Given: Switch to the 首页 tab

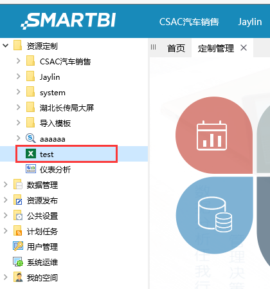Looking at the screenshot, I should 176,48.
